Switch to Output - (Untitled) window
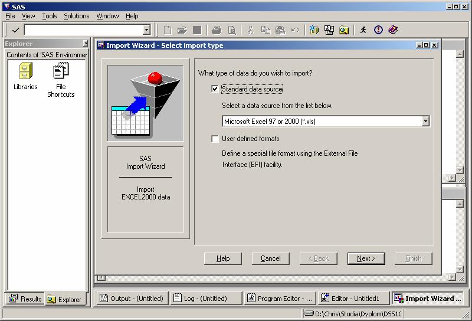 pos(131,299)
